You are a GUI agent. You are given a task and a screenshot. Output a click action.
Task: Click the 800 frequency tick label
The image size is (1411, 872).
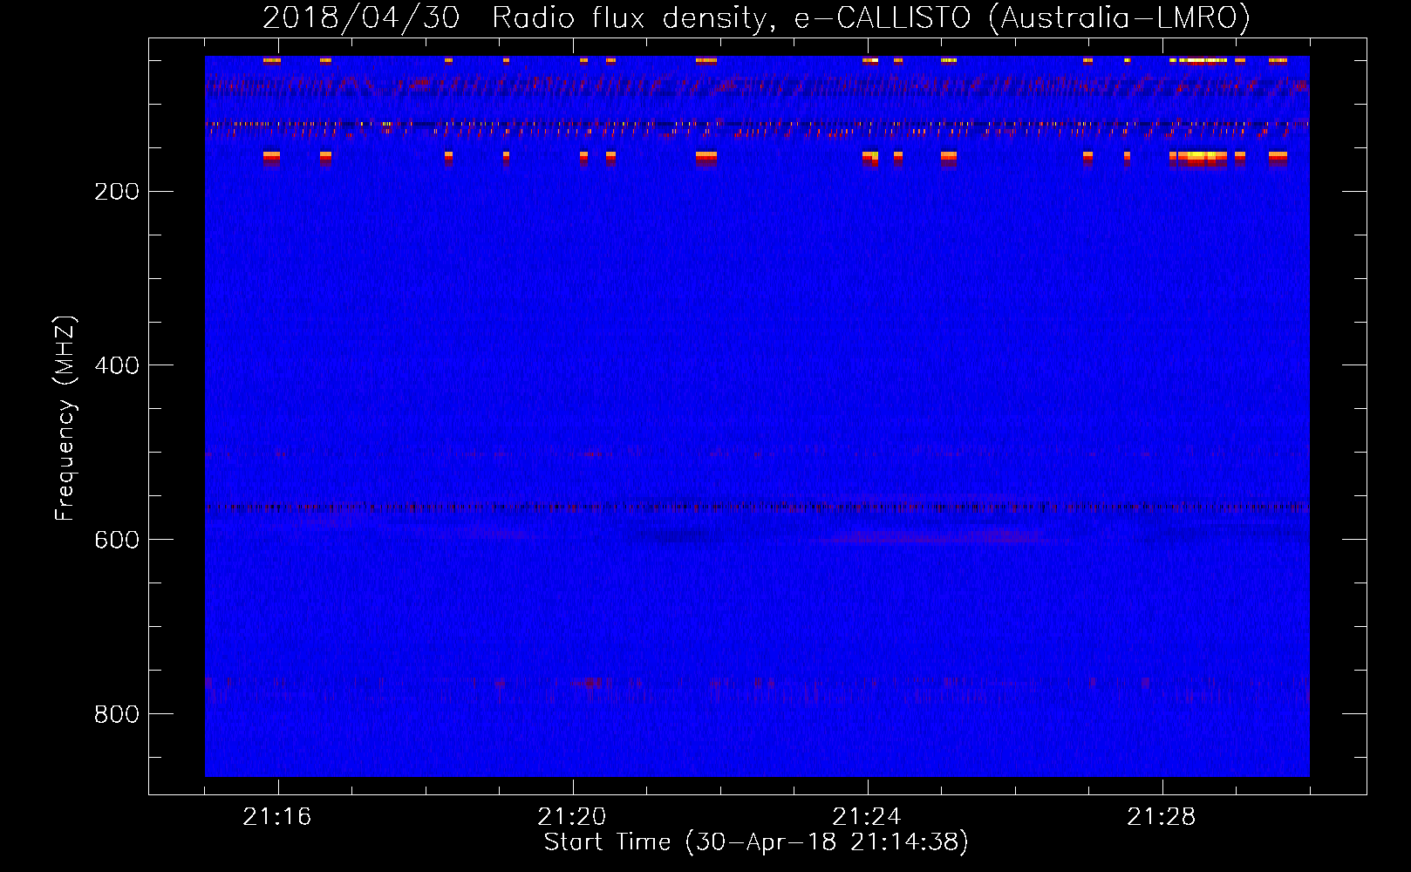pyautogui.click(x=117, y=714)
